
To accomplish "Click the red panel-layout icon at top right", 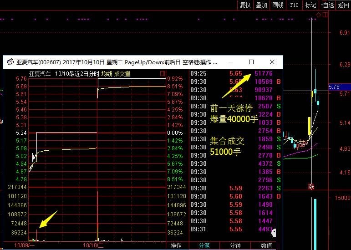I will (324, 15).
